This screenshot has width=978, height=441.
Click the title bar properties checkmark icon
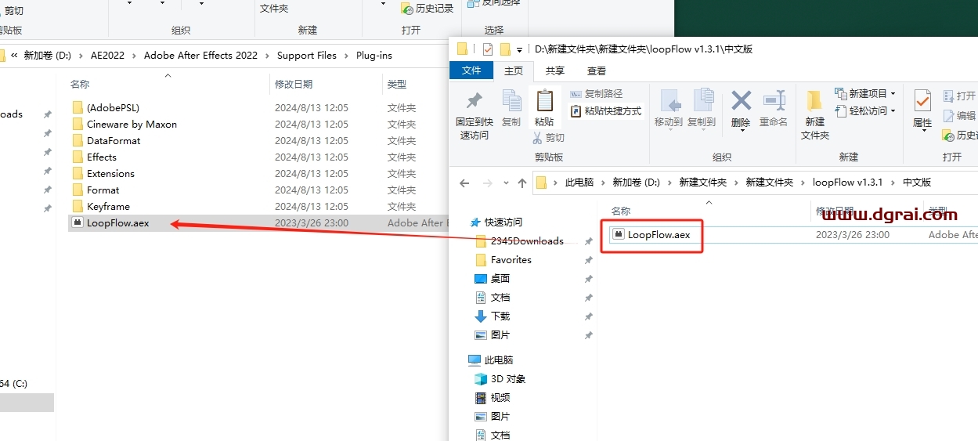click(488, 49)
